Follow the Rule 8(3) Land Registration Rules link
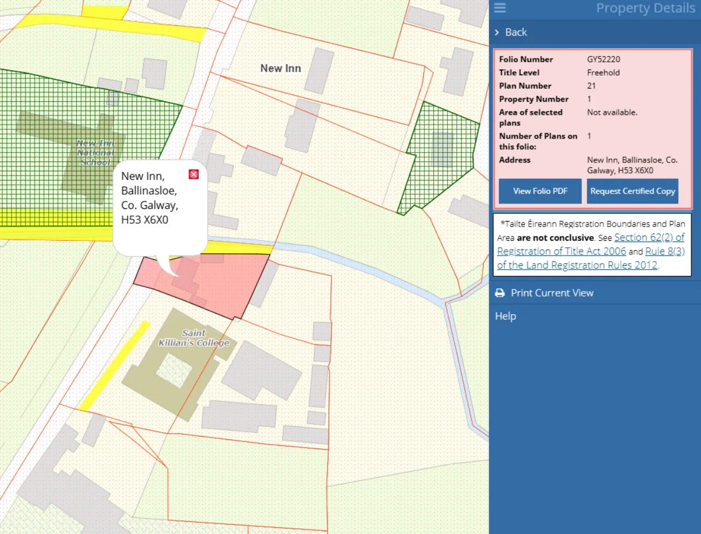 tap(664, 252)
